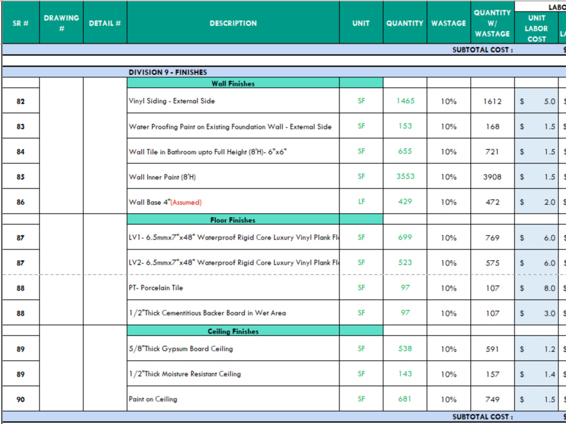This screenshot has width=566, height=424.
Task: Select serial number 86
Action: click(x=20, y=202)
